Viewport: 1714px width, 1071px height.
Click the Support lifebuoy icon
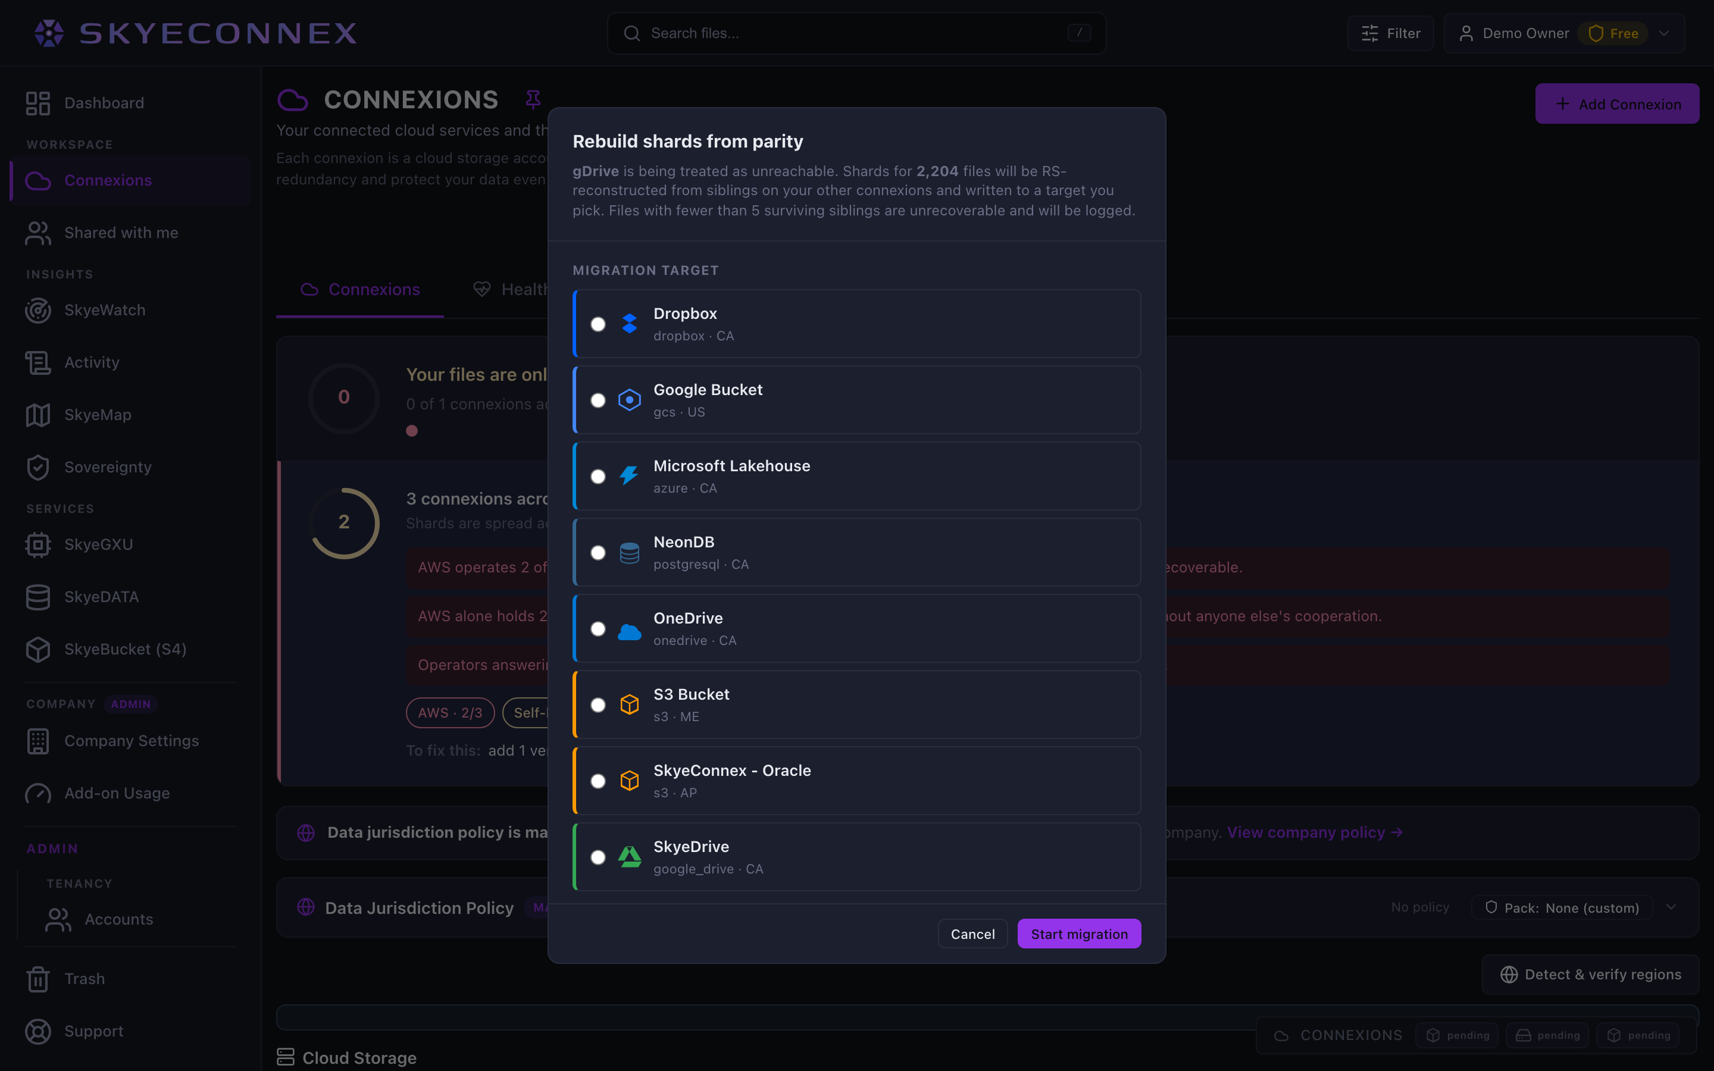(38, 1031)
